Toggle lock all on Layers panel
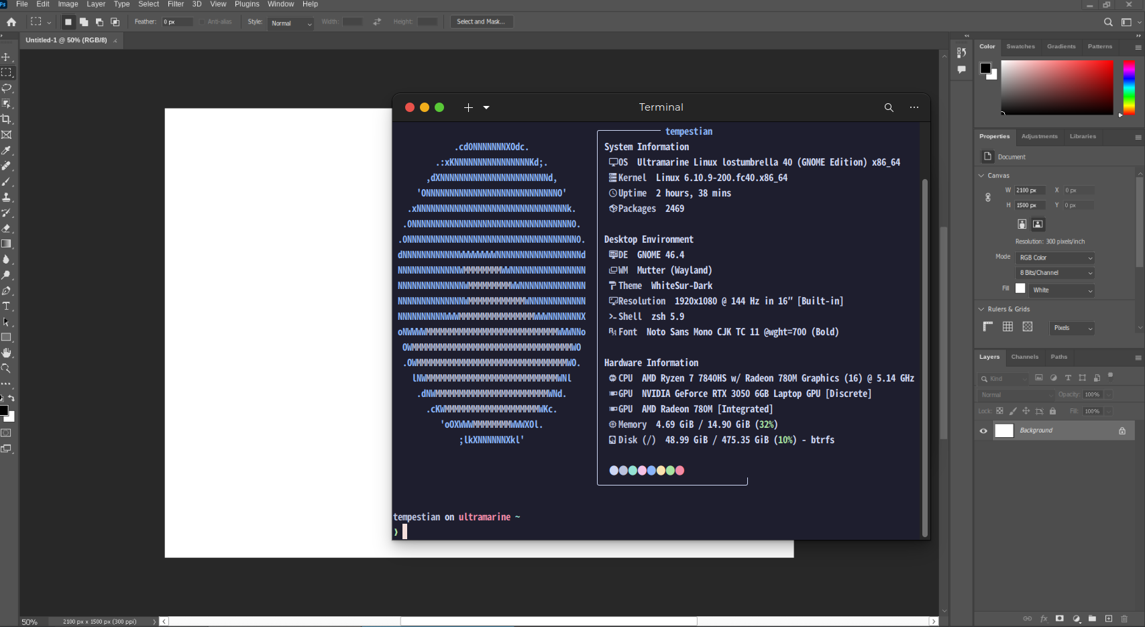 click(x=1052, y=411)
